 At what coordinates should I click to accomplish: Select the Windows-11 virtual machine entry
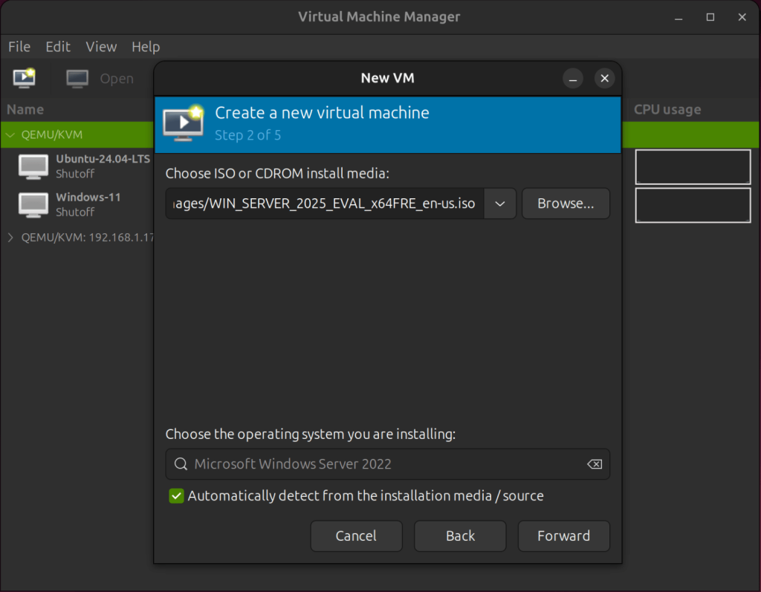(x=88, y=197)
